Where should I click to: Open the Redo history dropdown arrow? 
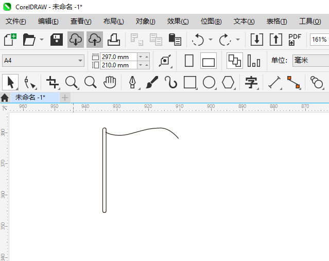pyautogui.click(x=238, y=40)
